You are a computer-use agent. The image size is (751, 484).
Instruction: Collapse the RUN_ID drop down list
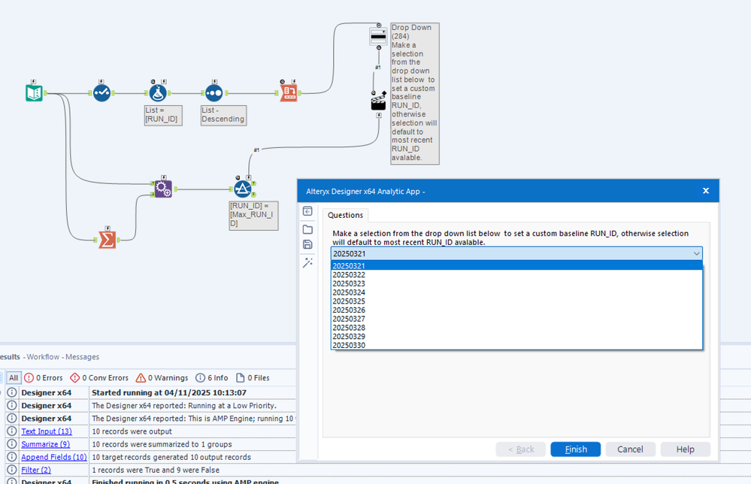coord(696,254)
